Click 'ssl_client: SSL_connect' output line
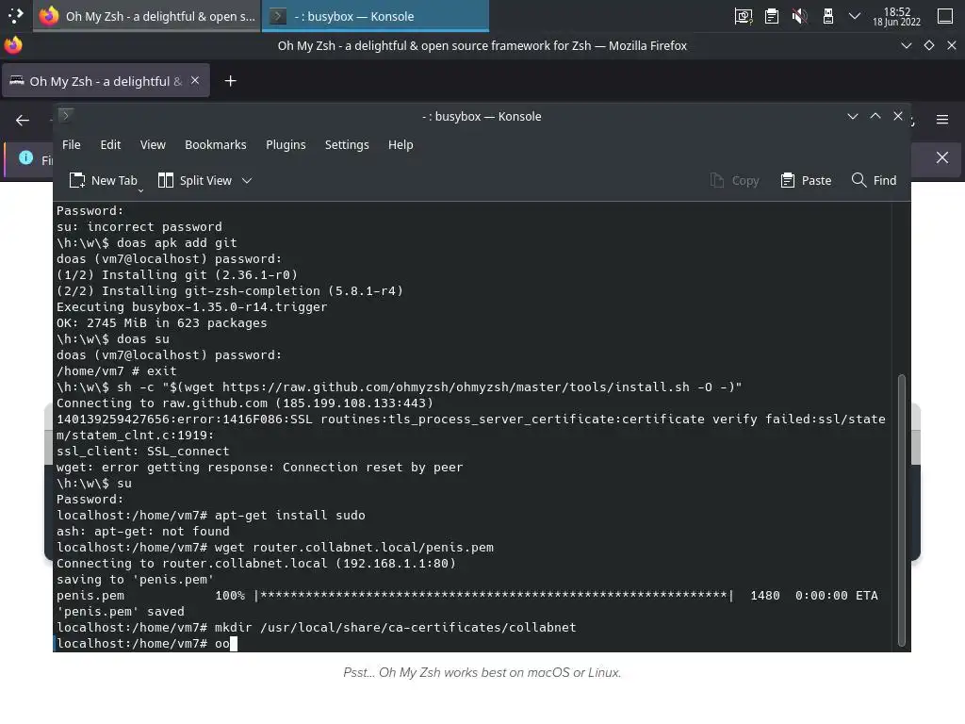This screenshot has width=965, height=724. [143, 452]
